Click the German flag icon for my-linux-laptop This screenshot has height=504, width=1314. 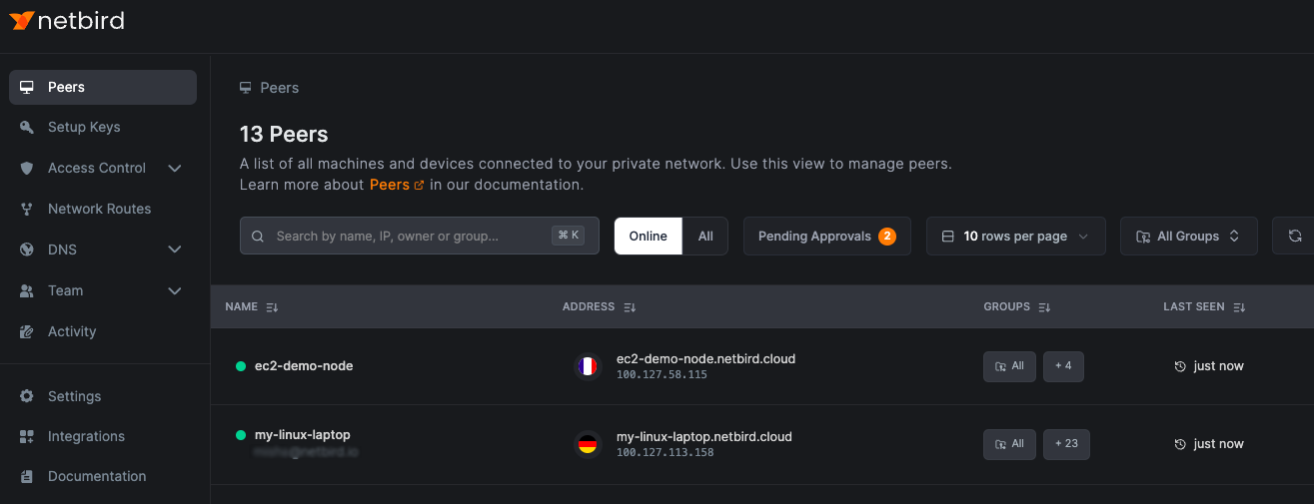588,444
